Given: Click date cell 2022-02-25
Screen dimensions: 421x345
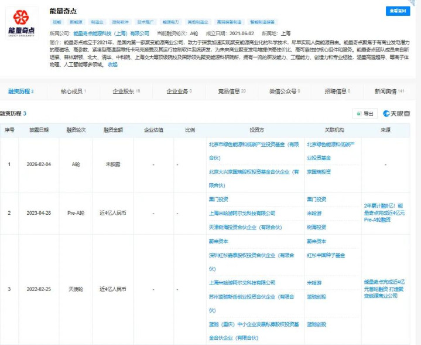Looking at the screenshot, I should tap(39, 289).
